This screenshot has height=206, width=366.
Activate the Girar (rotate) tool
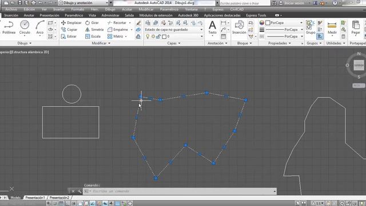click(x=92, y=23)
